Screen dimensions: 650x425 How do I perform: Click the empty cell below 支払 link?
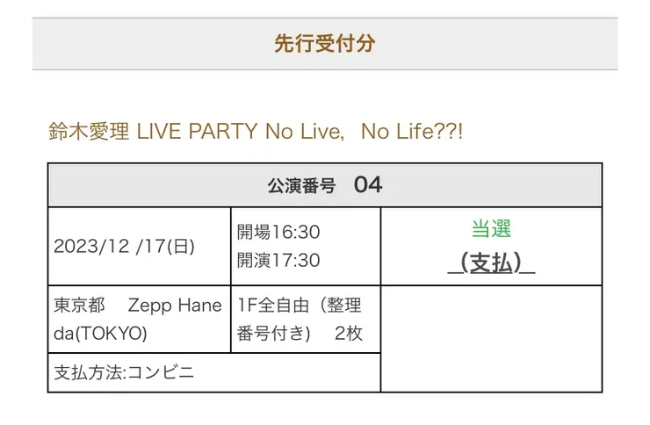(491, 338)
